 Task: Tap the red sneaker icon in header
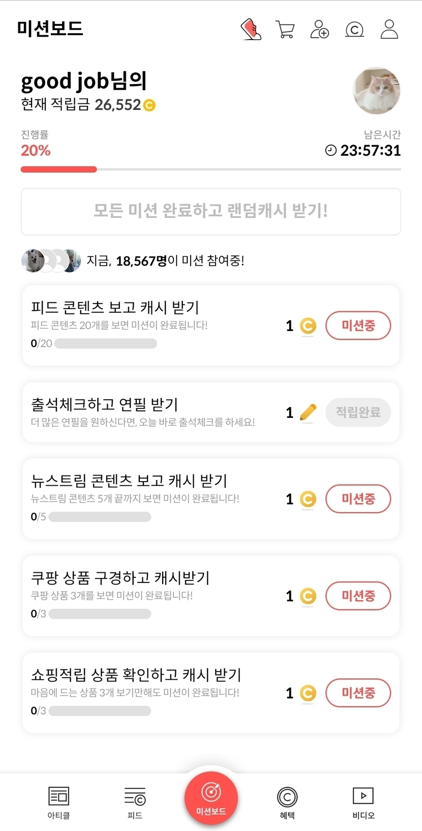coord(251,30)
